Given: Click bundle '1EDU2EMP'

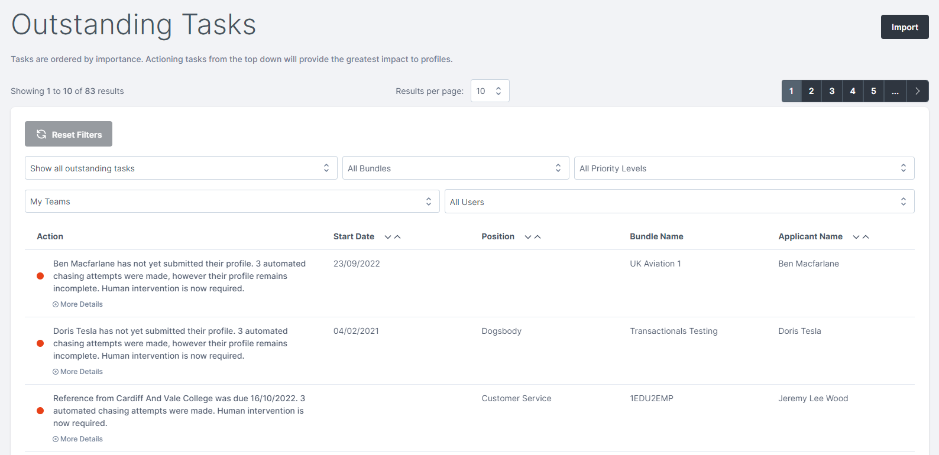Looking at the screenshot, I should (x=652, y=398).
